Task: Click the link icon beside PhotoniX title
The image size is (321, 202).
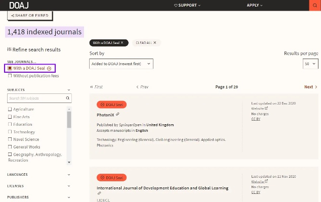Action: click(x=118, y=115)
